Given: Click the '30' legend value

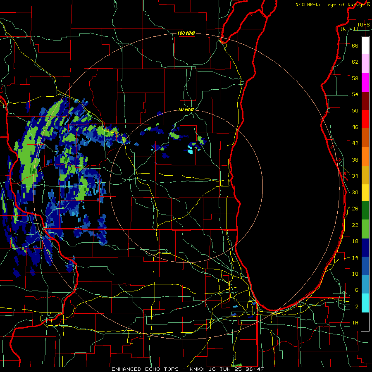Looking at the screenshot, I should tap(355, 192).
